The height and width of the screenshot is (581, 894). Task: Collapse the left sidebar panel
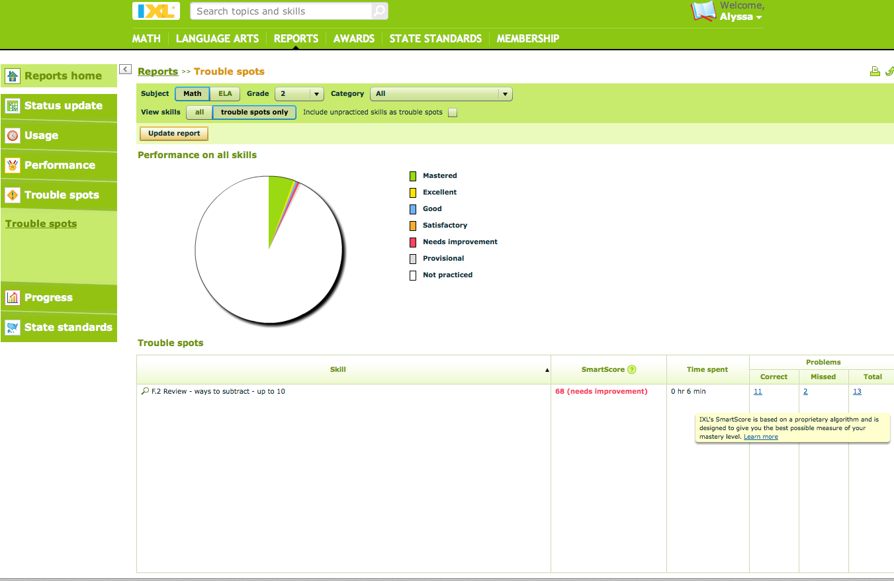pyautogui.click(x=125, y=69)
